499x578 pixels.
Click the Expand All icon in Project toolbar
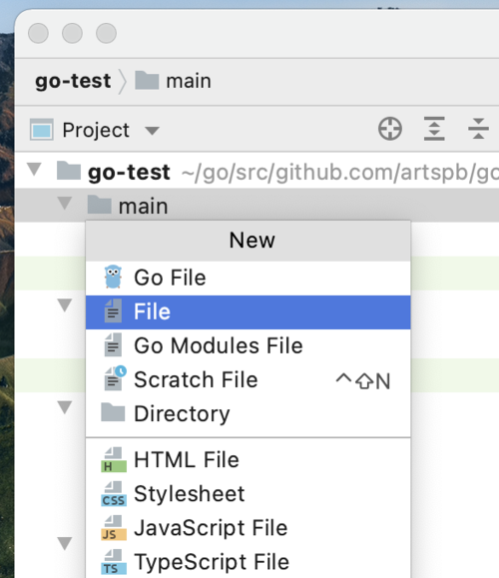click(434, 129)
